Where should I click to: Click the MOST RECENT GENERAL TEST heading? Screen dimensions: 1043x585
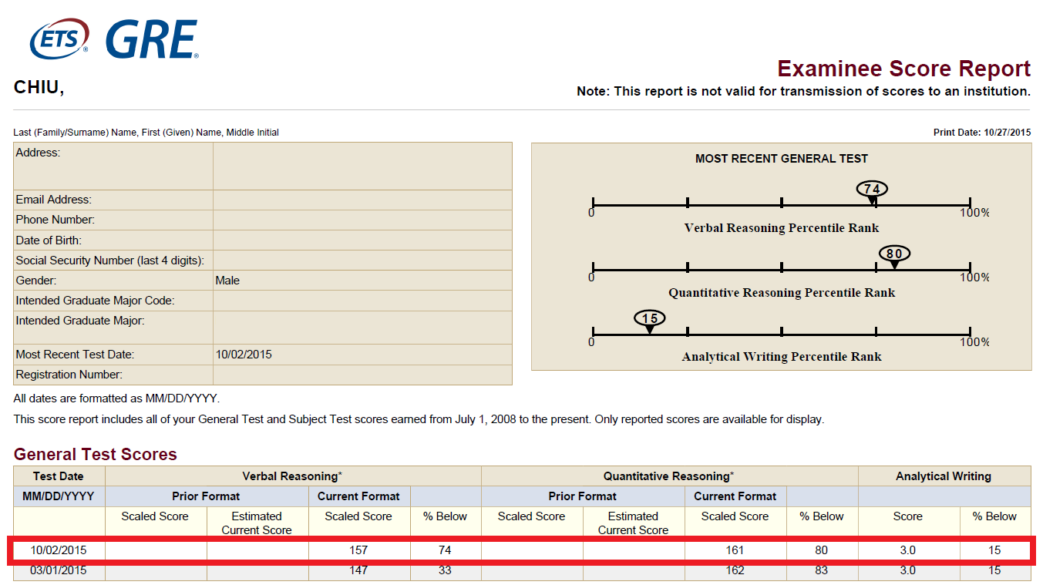782,159
